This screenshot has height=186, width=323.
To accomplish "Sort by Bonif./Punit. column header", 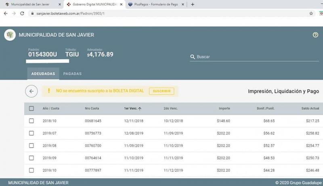I will [266, 109].
